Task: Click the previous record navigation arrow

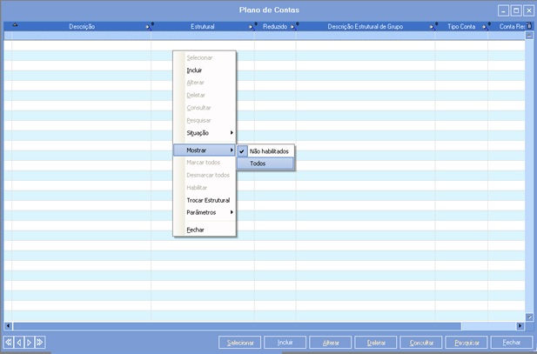Action: pos(19,342)
